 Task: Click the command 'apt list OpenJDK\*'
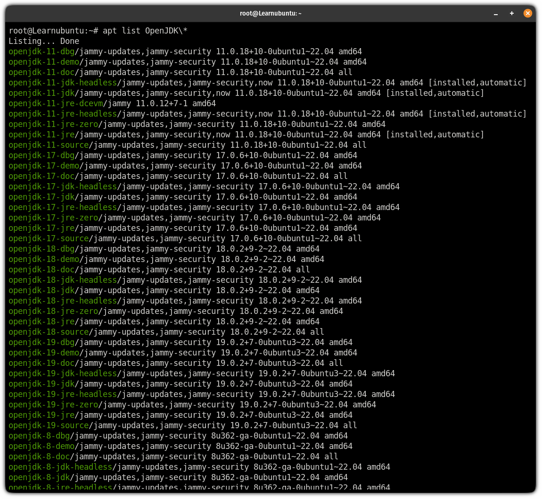pyautogui.click(x=145, y=31)
